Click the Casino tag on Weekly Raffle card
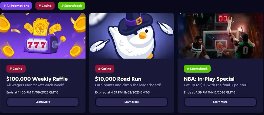264x115 pixels. [16, 69]
